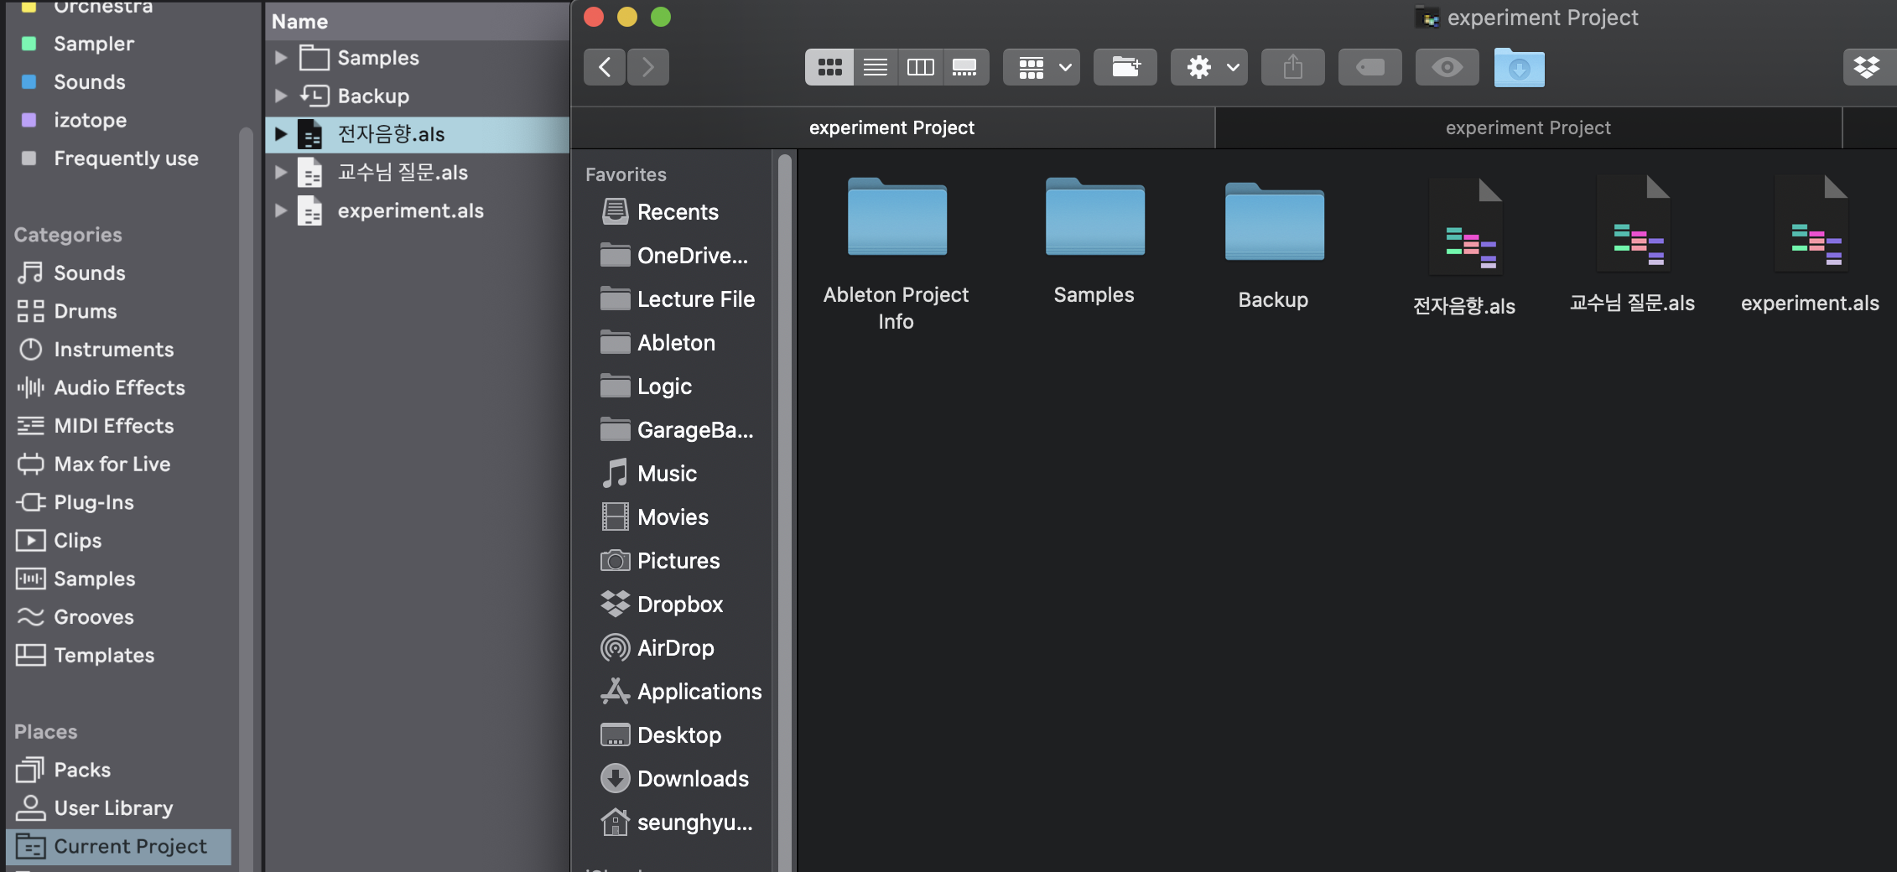Open Applications in Finder sidebar
Screen dimensions: 1897x872
pyautogui.click(x=681, y=692)
